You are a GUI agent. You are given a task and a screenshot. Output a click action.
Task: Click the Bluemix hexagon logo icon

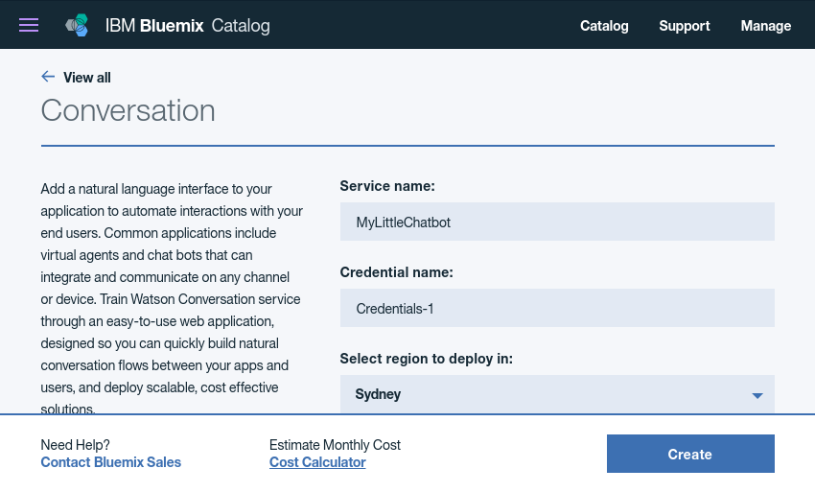click(x=77, y=26)
